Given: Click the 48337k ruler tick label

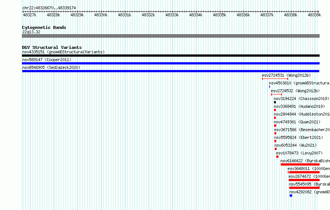Looking at the screenshot, I should pyautogui.click(x=267, y=15).
